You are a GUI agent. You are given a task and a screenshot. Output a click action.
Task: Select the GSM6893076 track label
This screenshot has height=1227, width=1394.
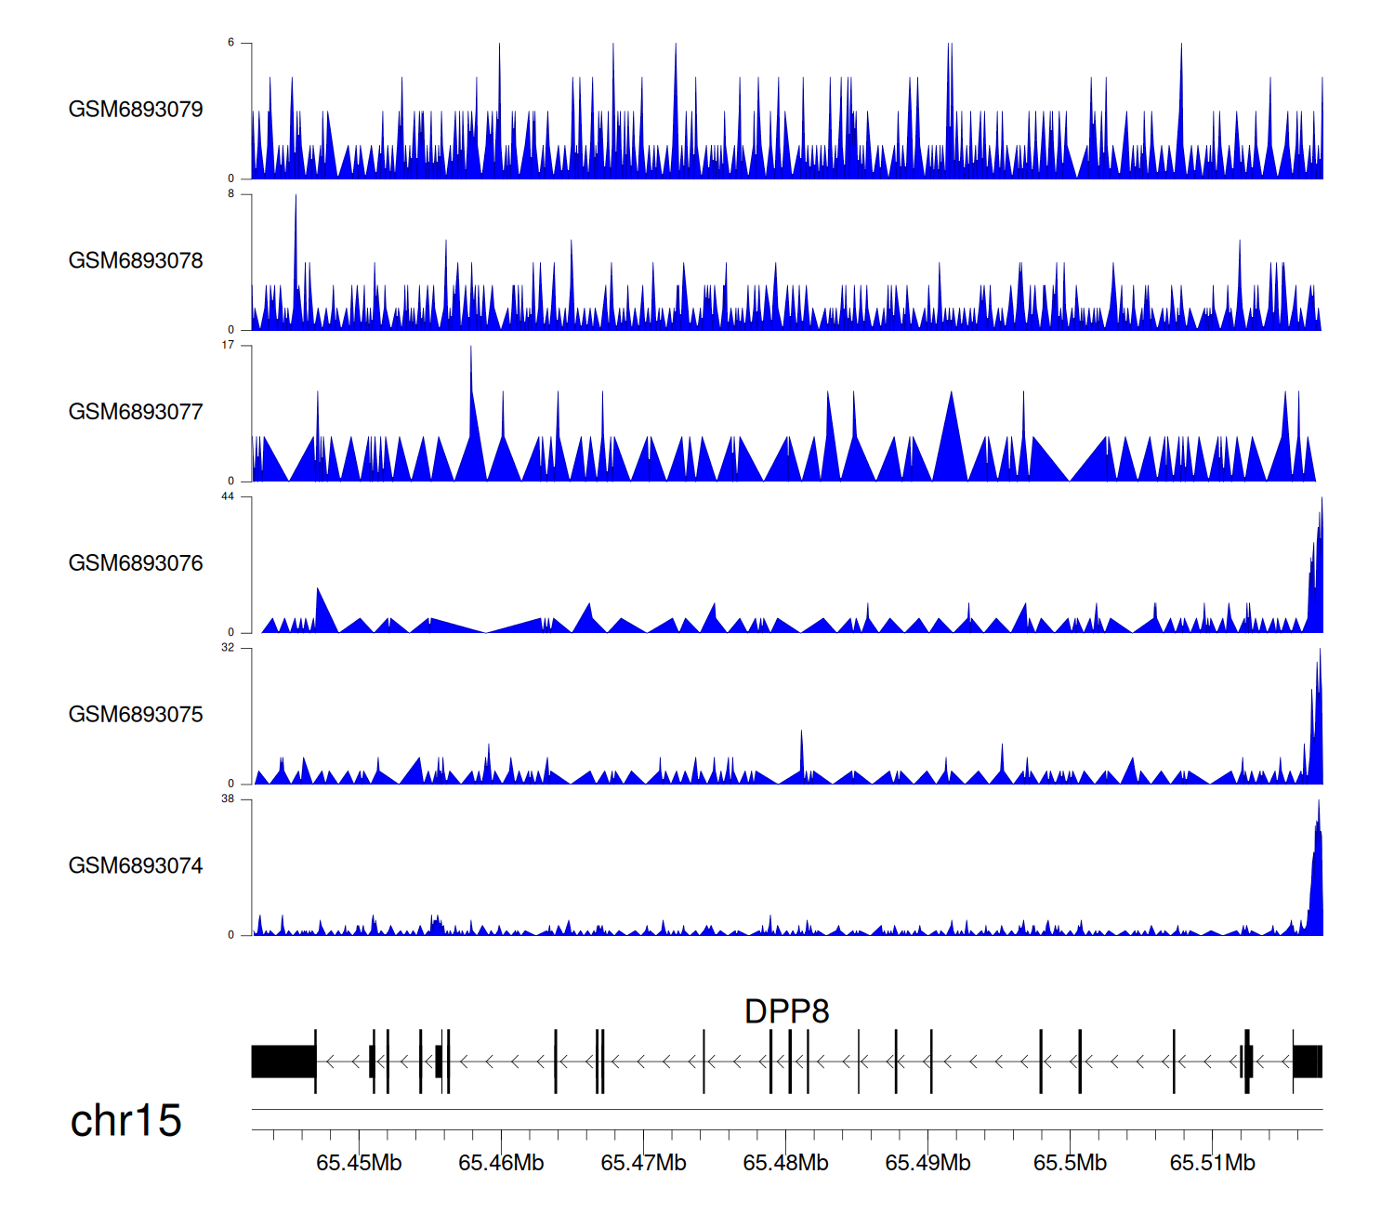tap(136, 563)
